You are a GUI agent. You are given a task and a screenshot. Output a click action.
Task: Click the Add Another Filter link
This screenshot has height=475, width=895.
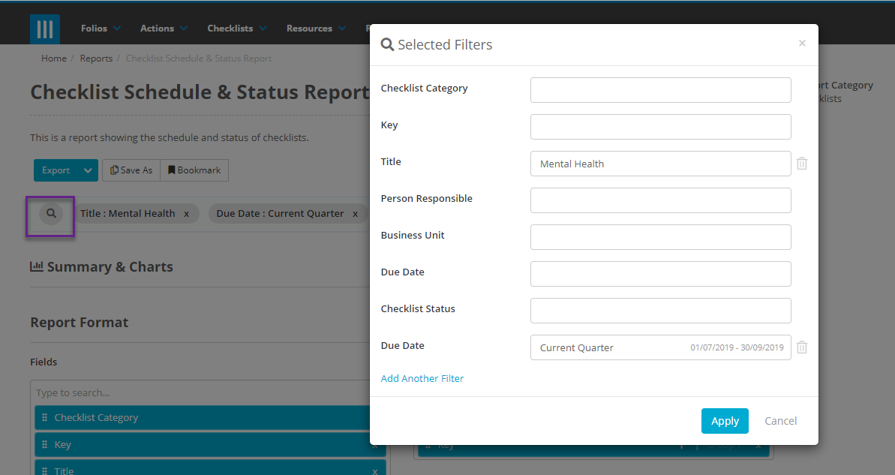[x=422, y=378]
